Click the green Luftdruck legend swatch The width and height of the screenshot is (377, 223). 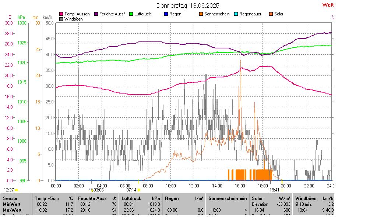[131, 14]
